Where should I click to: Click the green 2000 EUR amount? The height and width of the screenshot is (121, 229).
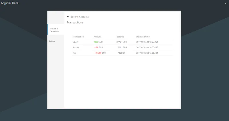pos(98,42)
